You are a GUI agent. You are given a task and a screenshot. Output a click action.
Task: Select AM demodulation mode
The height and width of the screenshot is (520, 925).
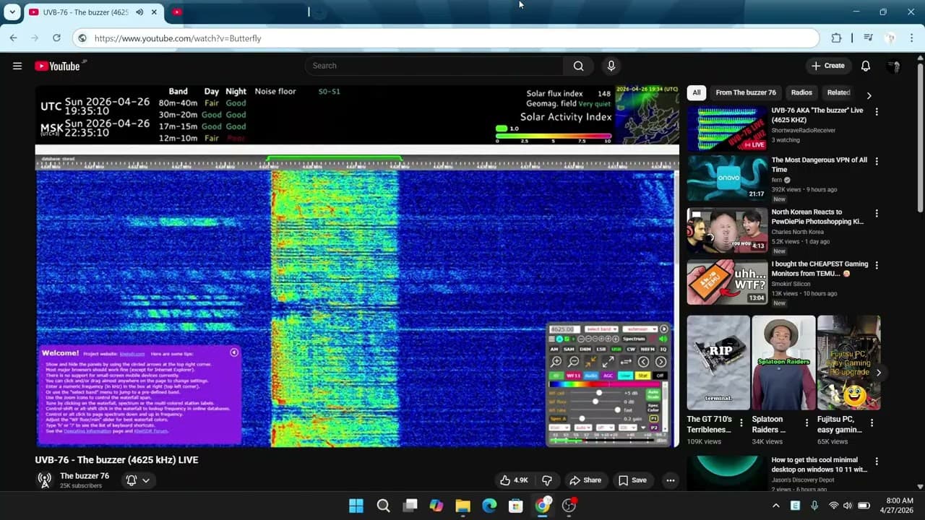click(x=556, y=350)
